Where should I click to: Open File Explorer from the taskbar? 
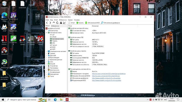pyautogui.click(x=61, y=99)
